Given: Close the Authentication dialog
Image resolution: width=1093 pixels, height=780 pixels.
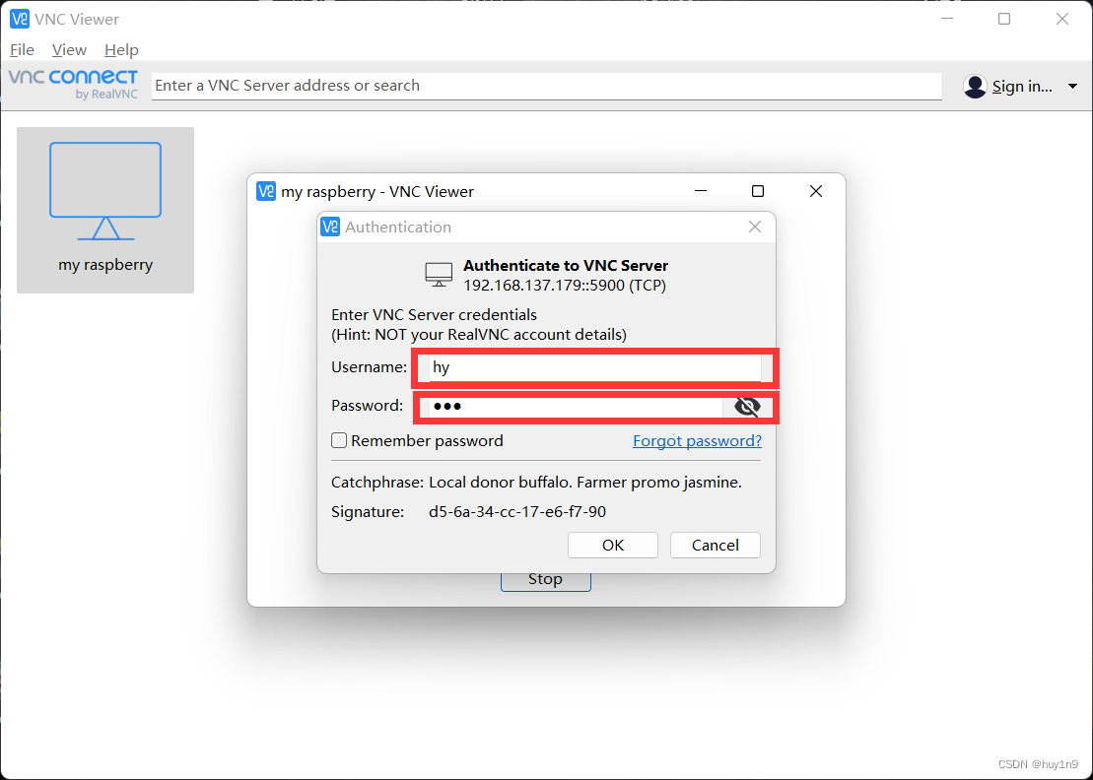Looking at the screenshot, I should click(x=754, y=227).
